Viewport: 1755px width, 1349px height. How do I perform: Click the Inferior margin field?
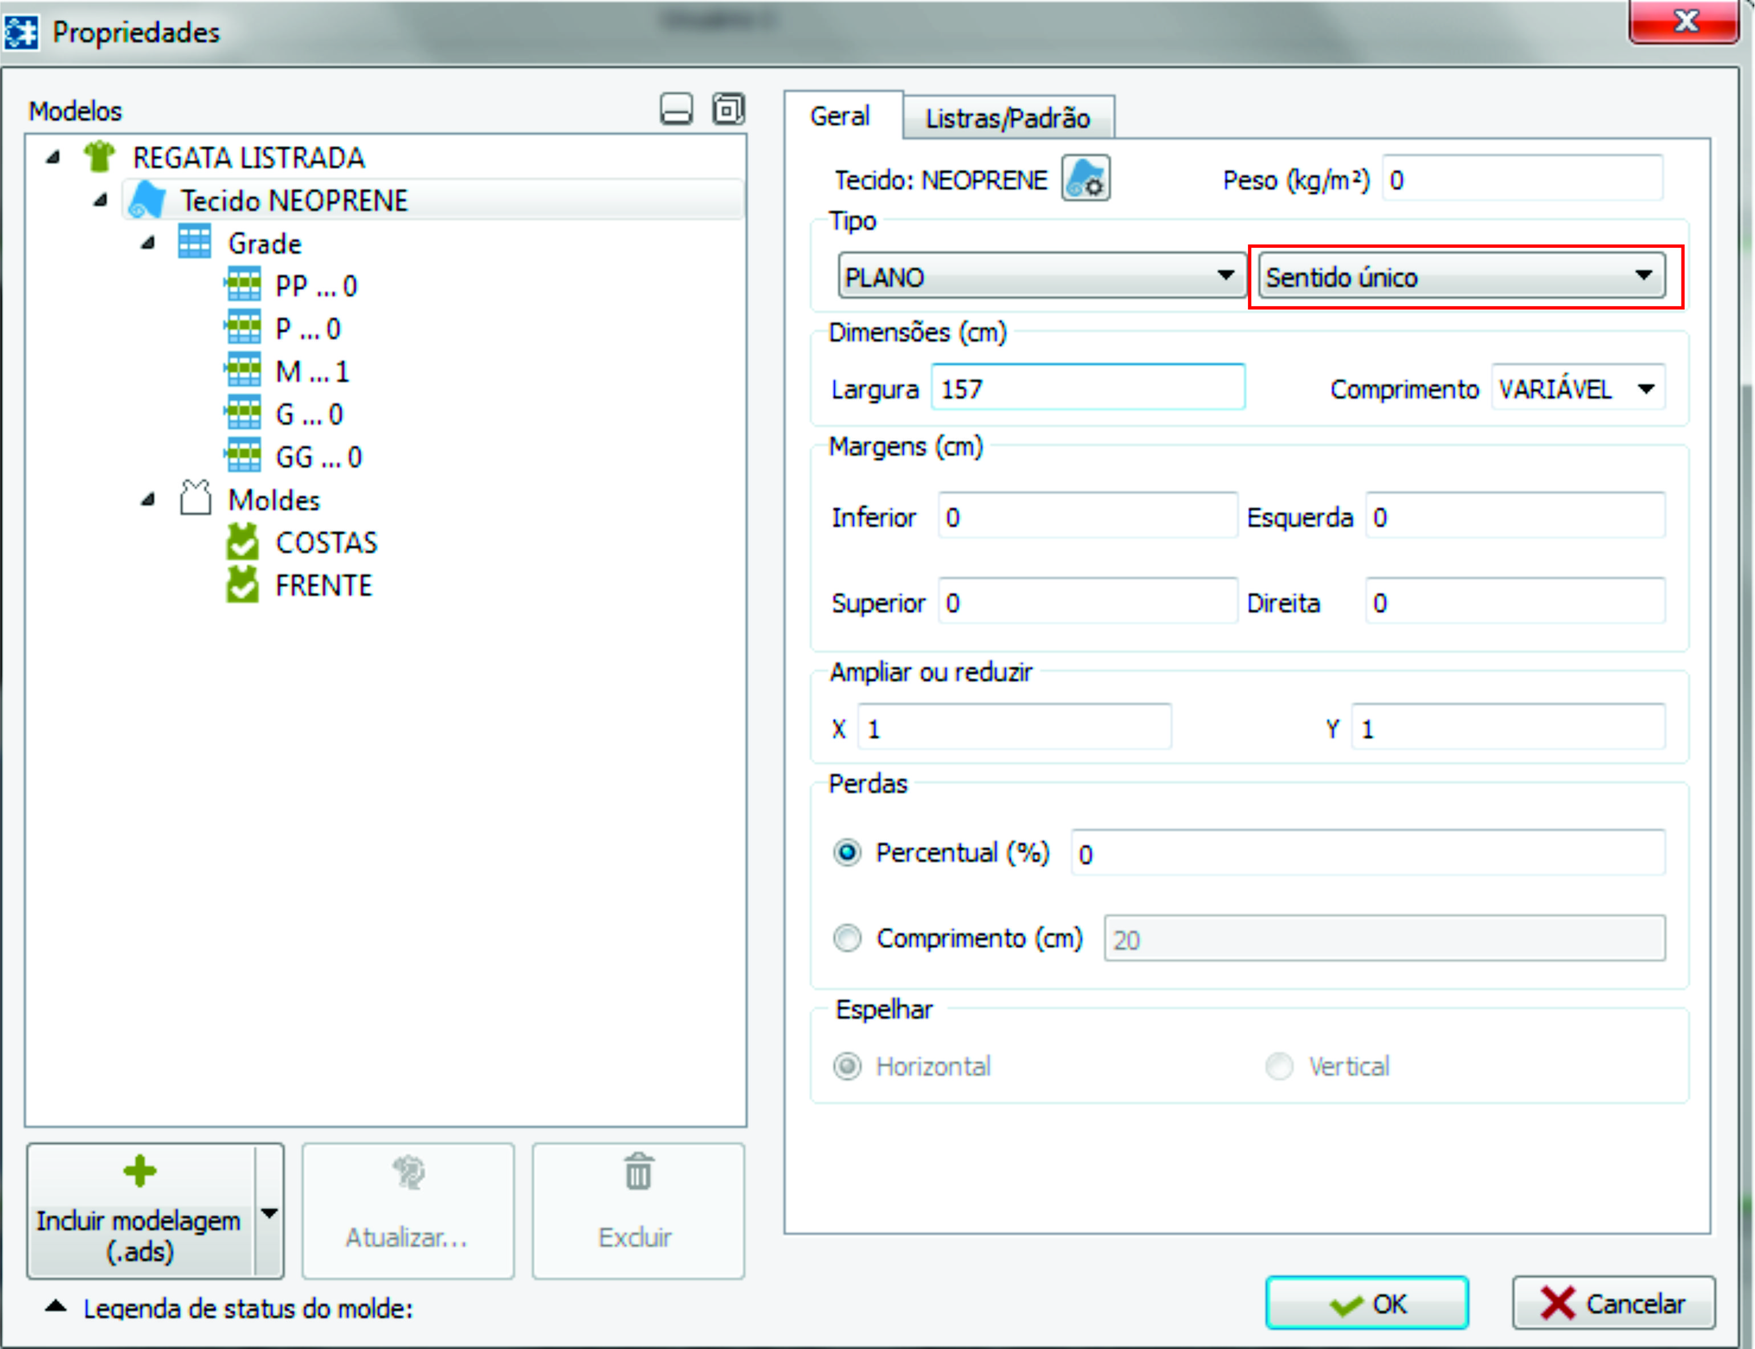tap(1088, 516)
